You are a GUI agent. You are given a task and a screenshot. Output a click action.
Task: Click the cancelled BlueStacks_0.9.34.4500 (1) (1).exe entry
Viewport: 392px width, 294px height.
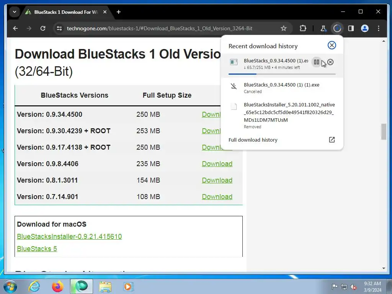[x=282, y=88]
